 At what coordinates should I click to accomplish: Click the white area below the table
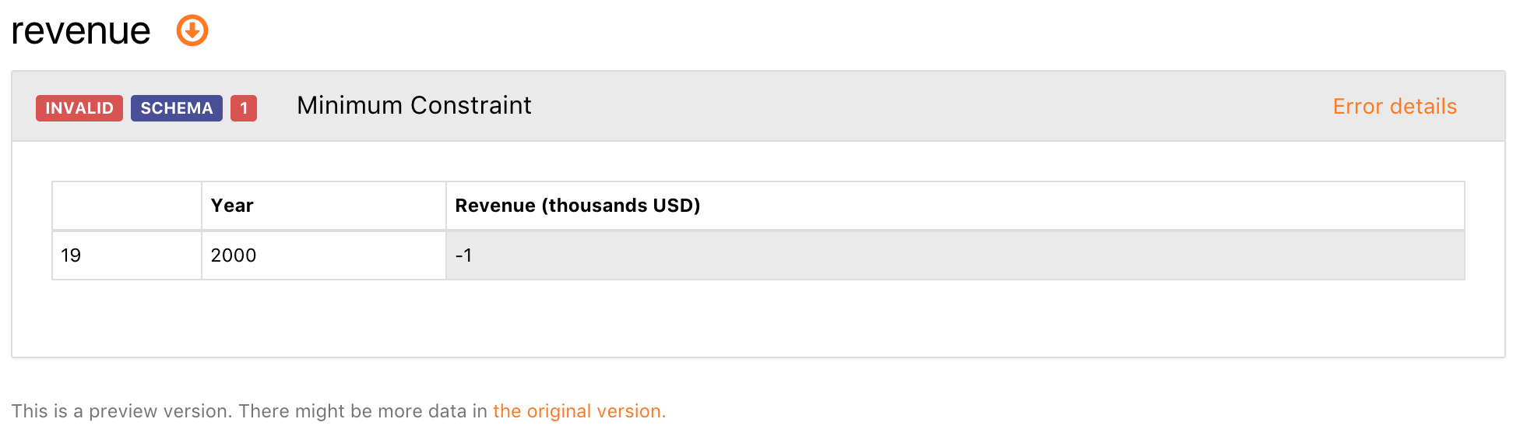coord(758,318)
